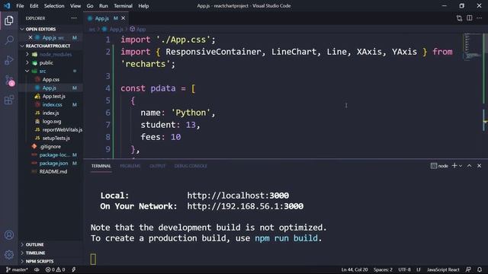Open Run and Debug view
The width and height of the screenshot is (488, 274).
(9, 60)
